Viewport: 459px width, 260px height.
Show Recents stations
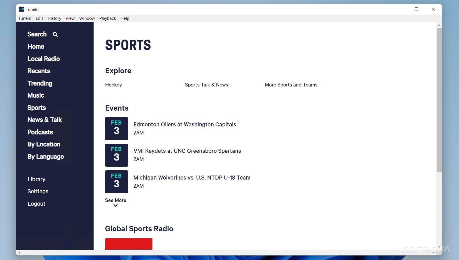point(39,71)
